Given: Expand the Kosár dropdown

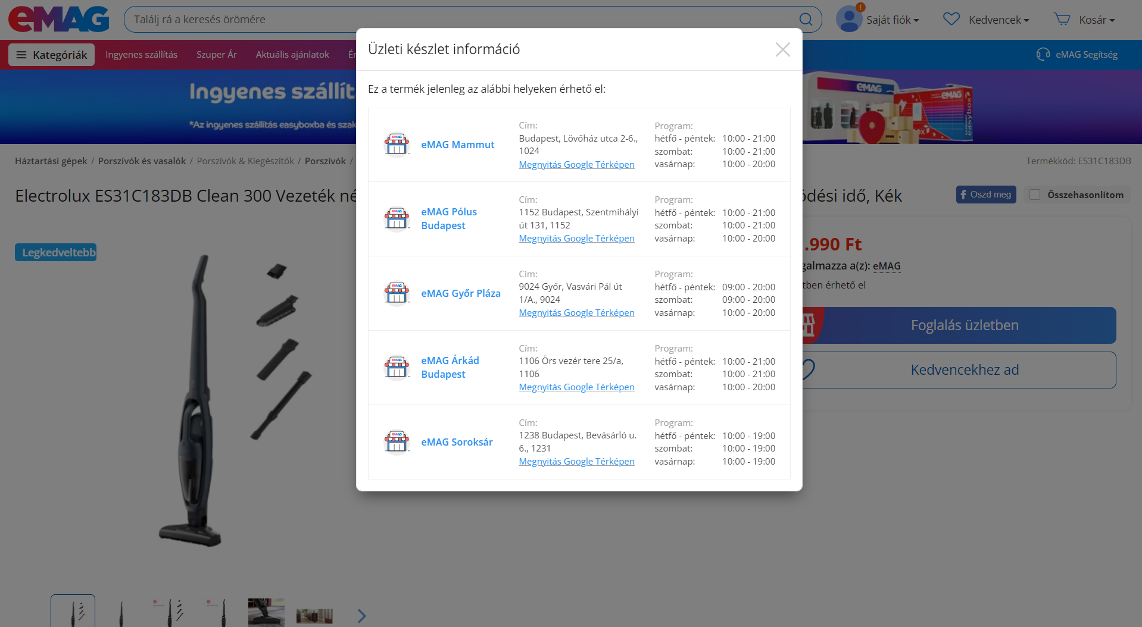Looking at the screenshot, I should click(x=1097, y=20).
